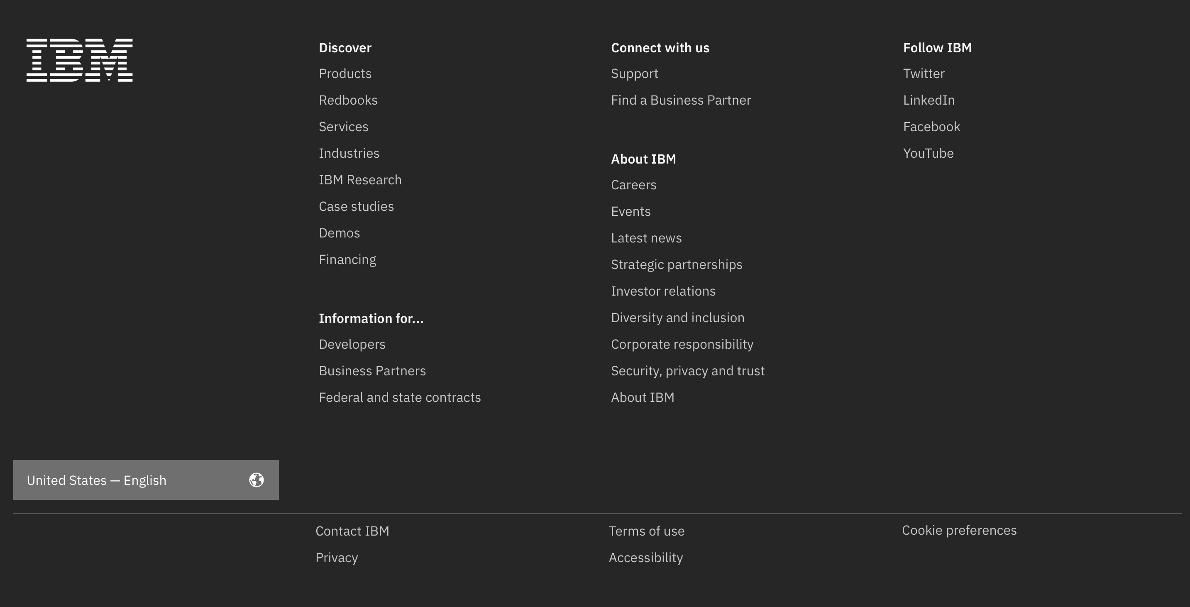The height and width of the screenshot is (607, 1190).
Task: Open the Products link under Discover
Action: tap(345, 73)
